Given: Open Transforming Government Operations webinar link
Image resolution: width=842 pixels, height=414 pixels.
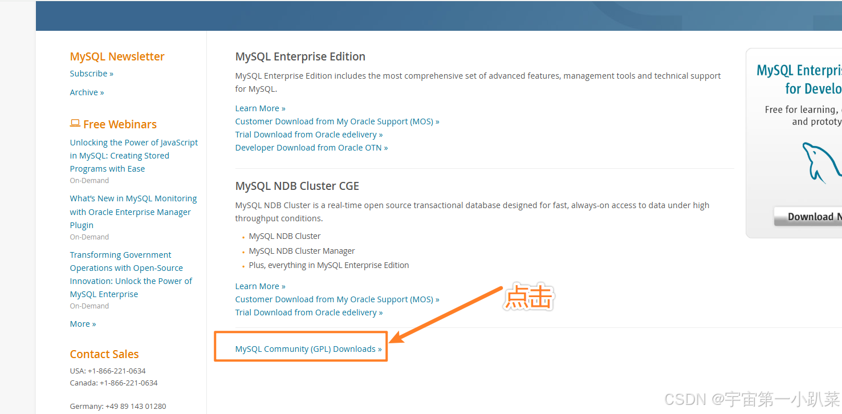Looking at the screenshot, I should coord(131,274).
